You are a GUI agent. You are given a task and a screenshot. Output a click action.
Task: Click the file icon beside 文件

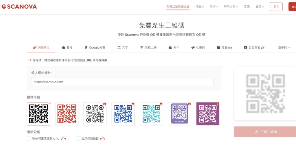click(x=170, y=48)
